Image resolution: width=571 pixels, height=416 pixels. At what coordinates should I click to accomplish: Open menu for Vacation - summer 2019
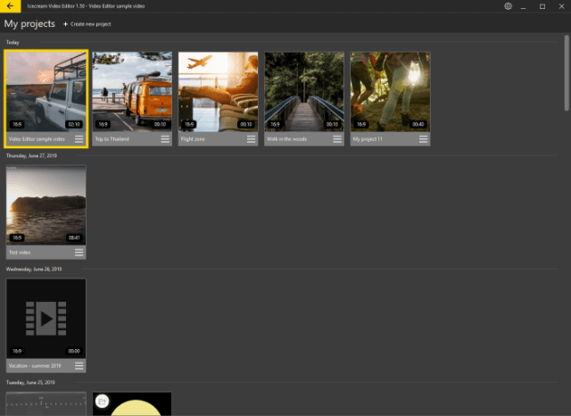pos(79,366)
